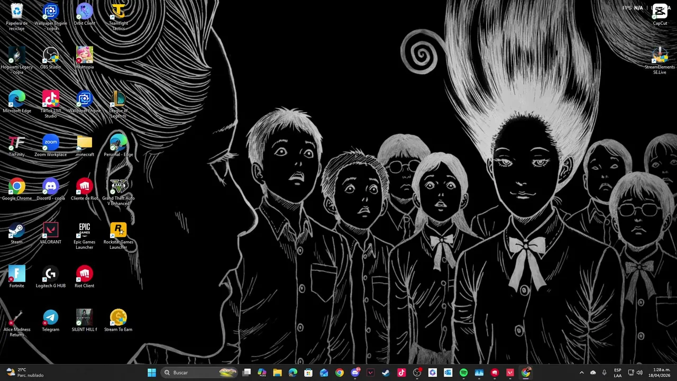Select the Teamfight Tactics shortcut
This screenshot has width=677, height=381.
click(x=118, y=17)
